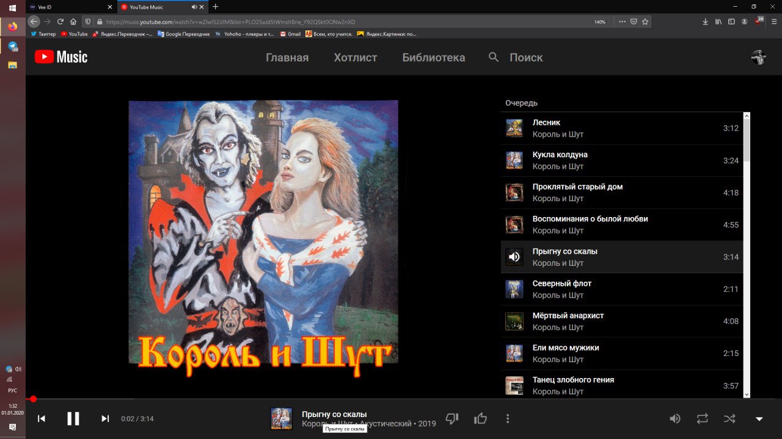Screen dimensions: 782x439
Task: Bookmark this page with star
Action: (x=645, y=21)
